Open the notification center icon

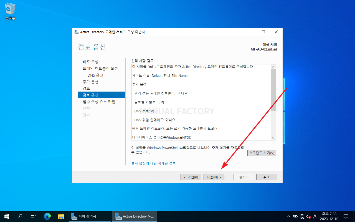pos(346,216)
